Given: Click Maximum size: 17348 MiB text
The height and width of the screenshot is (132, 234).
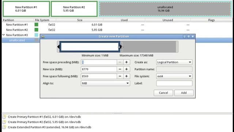Looking at the screenshot, I should coord(136,55).
